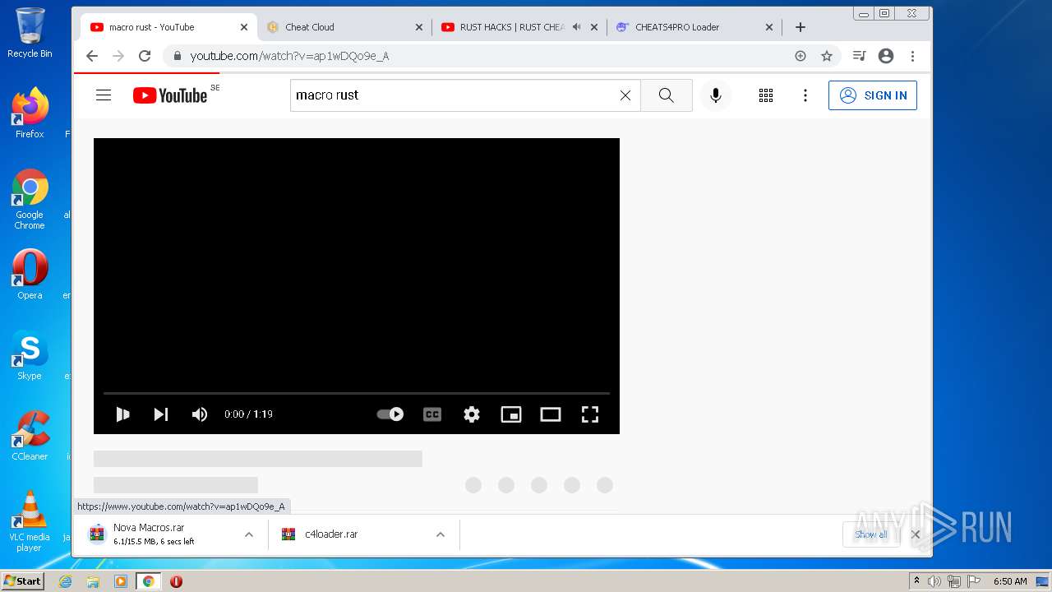Close the downloads bar

point(916,534)
